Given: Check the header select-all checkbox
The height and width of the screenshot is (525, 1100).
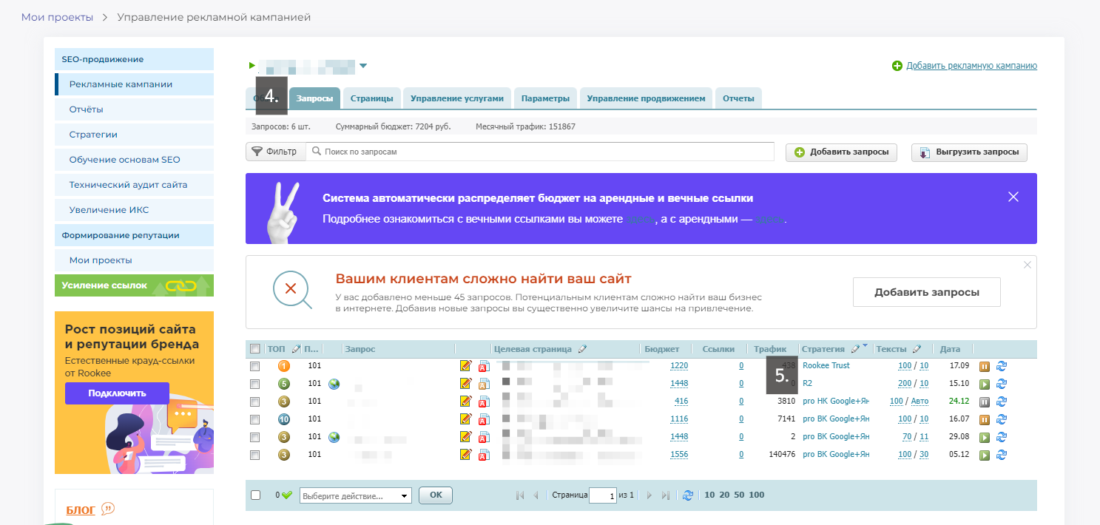Looking at the screenshot, I should tap(254, 348).
